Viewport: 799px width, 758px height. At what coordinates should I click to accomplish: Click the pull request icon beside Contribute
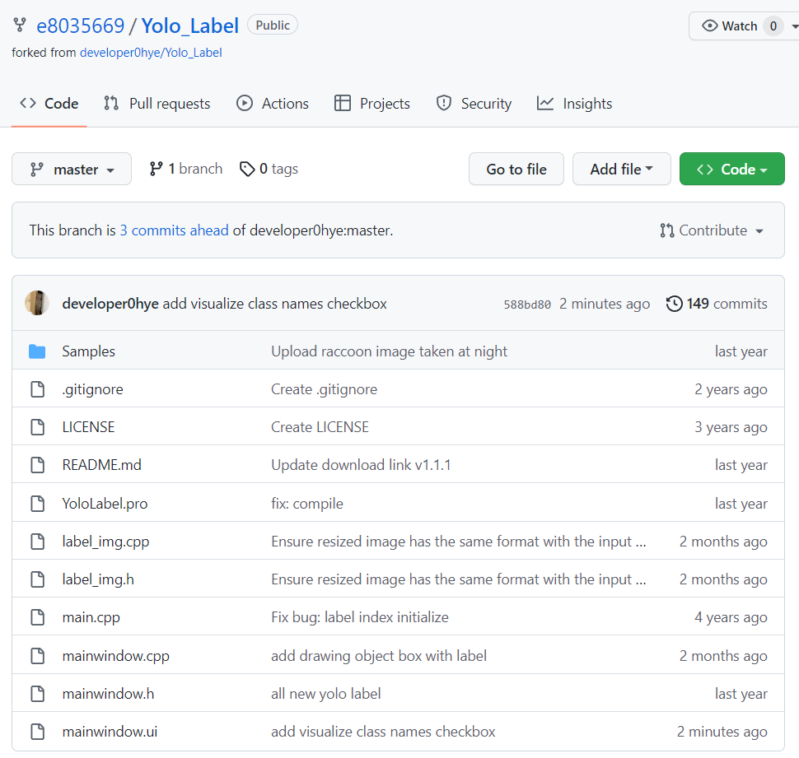click(x=667, y=230)
